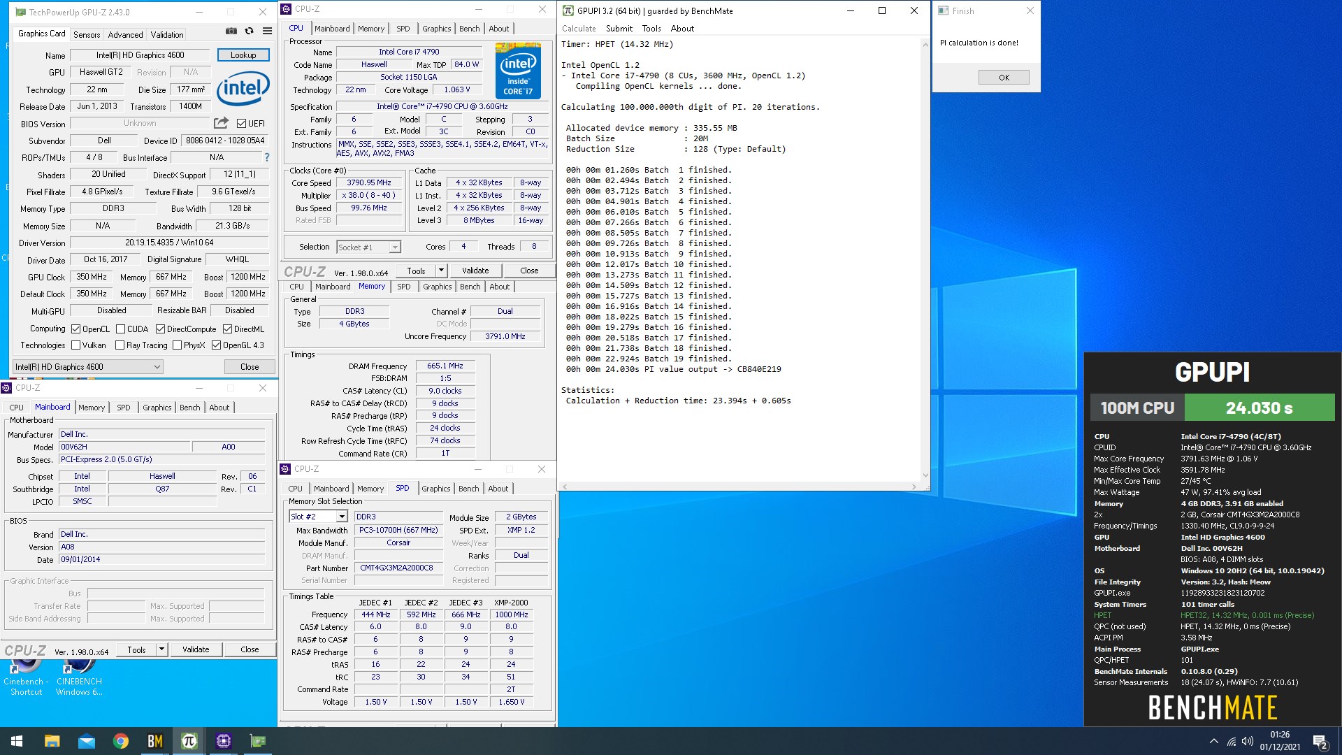Click the GPUPI output vertical scrollbar
Image resolution: width=1342 pixels, height=755 pixels.
tap(925, 259)
